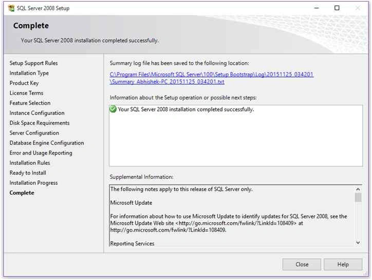372x280 pixels.
Task: Click the supplemental info scroll up arrow
Action: point(358,189)
